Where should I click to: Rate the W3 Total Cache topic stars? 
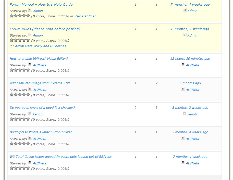pyautogui.click(x=20, y=168)
